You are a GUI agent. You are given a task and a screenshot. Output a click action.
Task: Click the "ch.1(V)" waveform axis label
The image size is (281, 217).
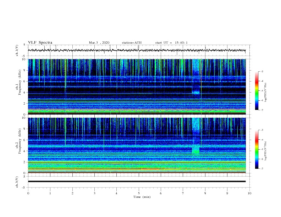[17, 50]
